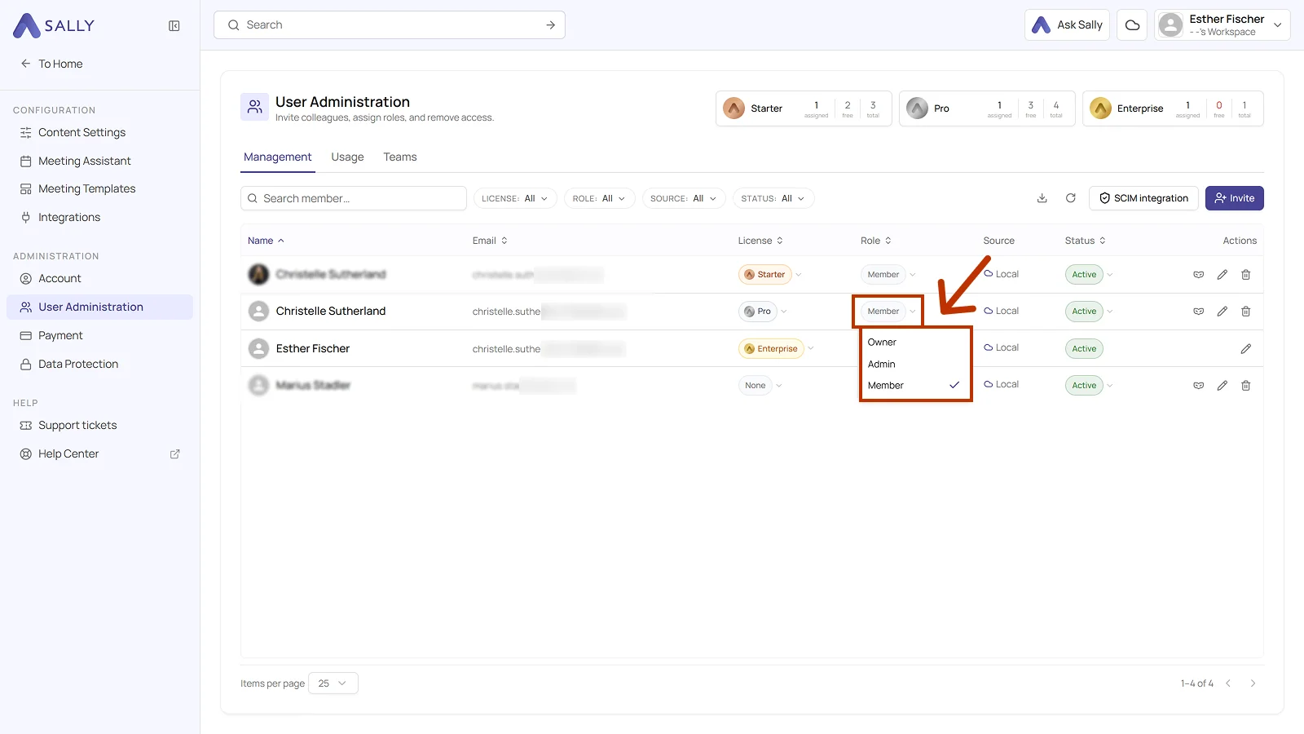The height and width of the screenshot is (734, 1304).
Task: Open Ask Sally assistant
Action: [1067, 25]
